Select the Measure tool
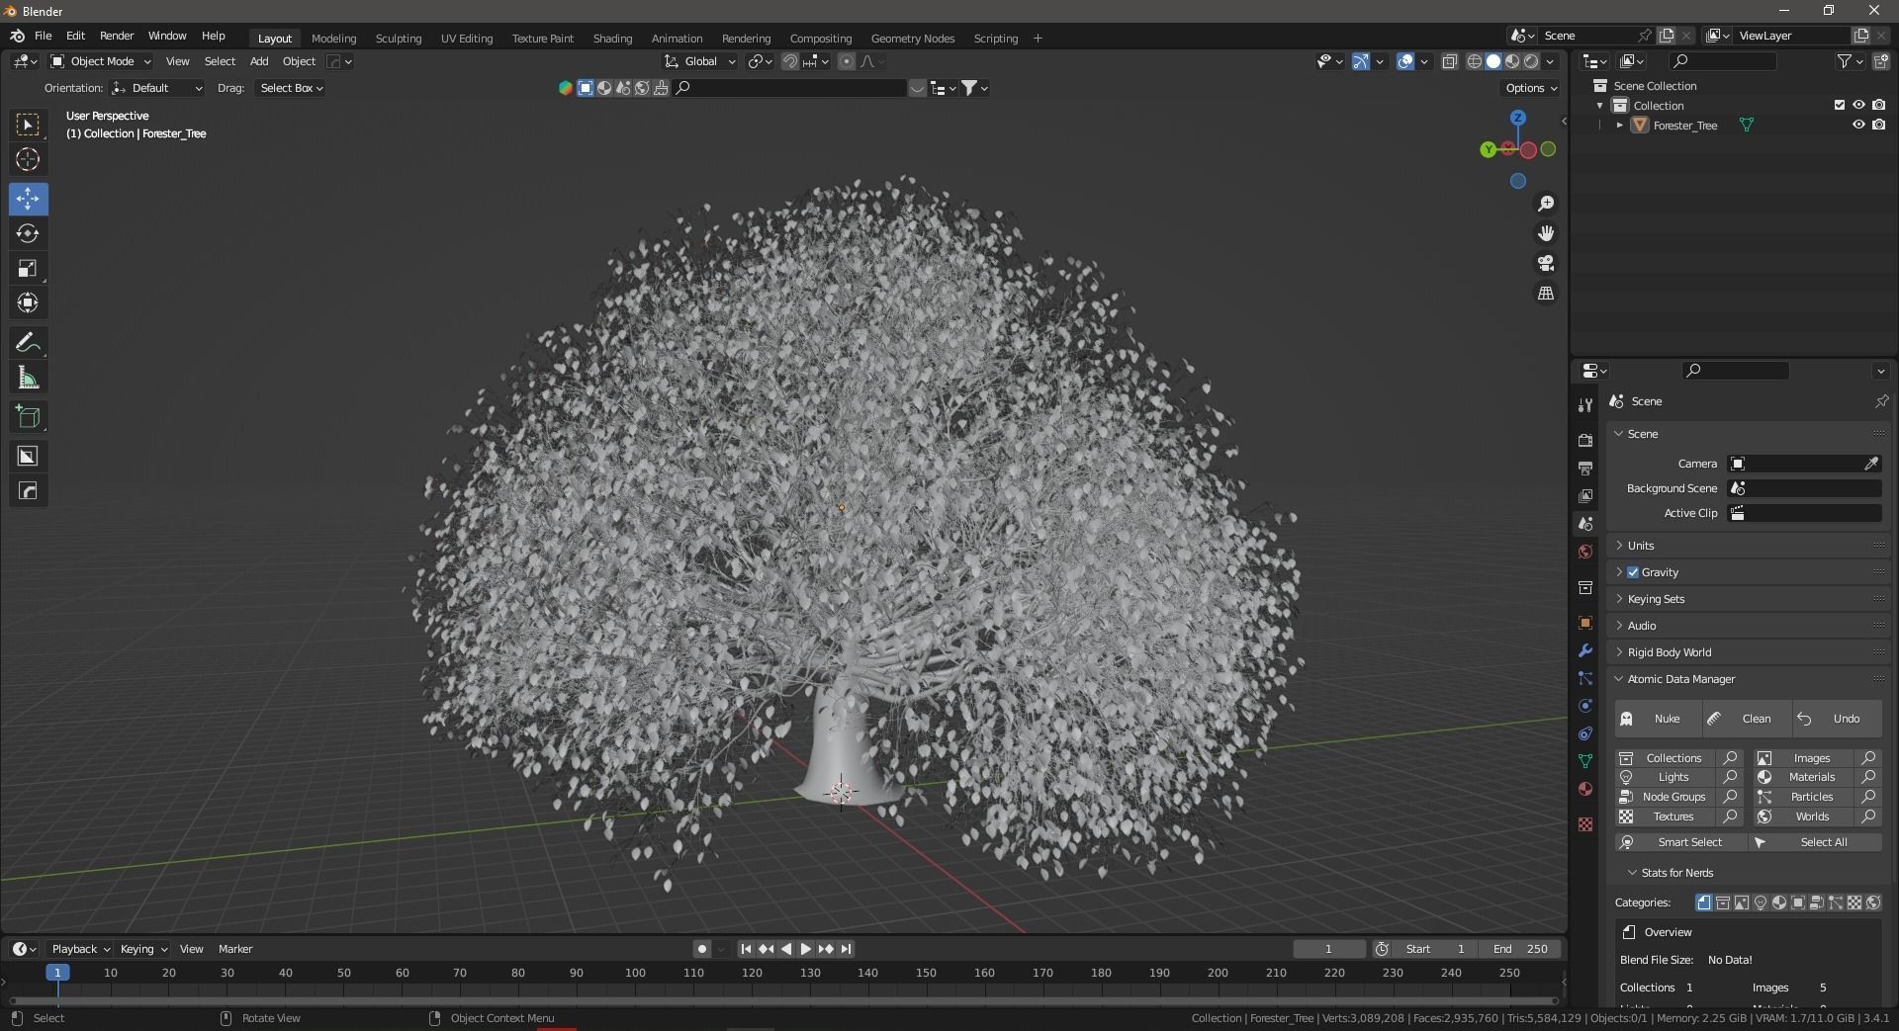Screen dimensions: 1899x1031 (x=28, y=378)
